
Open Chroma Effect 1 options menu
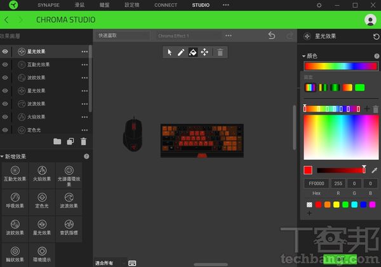coord(229,36)
